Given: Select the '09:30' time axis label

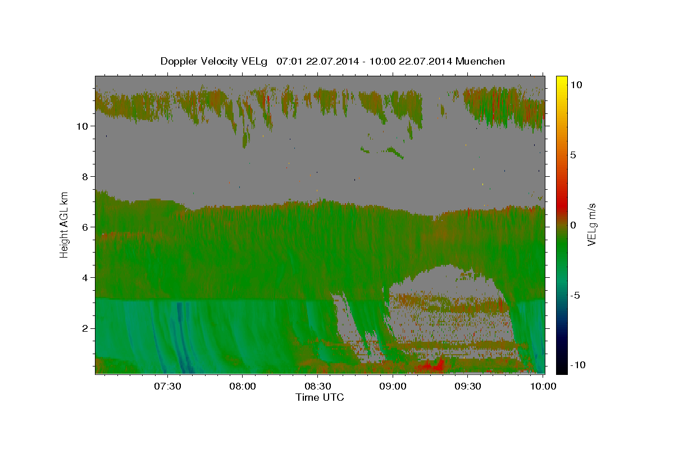Looking at the screenshot, I should [468, 386].
